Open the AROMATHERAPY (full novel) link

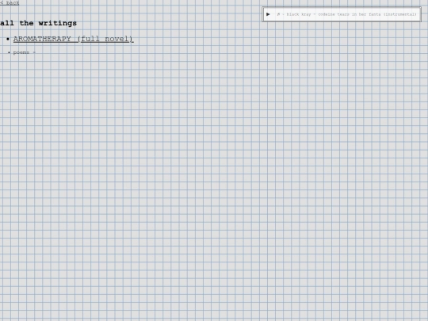tap(74, 39)
